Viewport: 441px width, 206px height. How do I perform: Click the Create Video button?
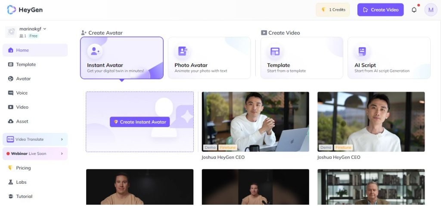pyautogui.click(x=380, y=10)
